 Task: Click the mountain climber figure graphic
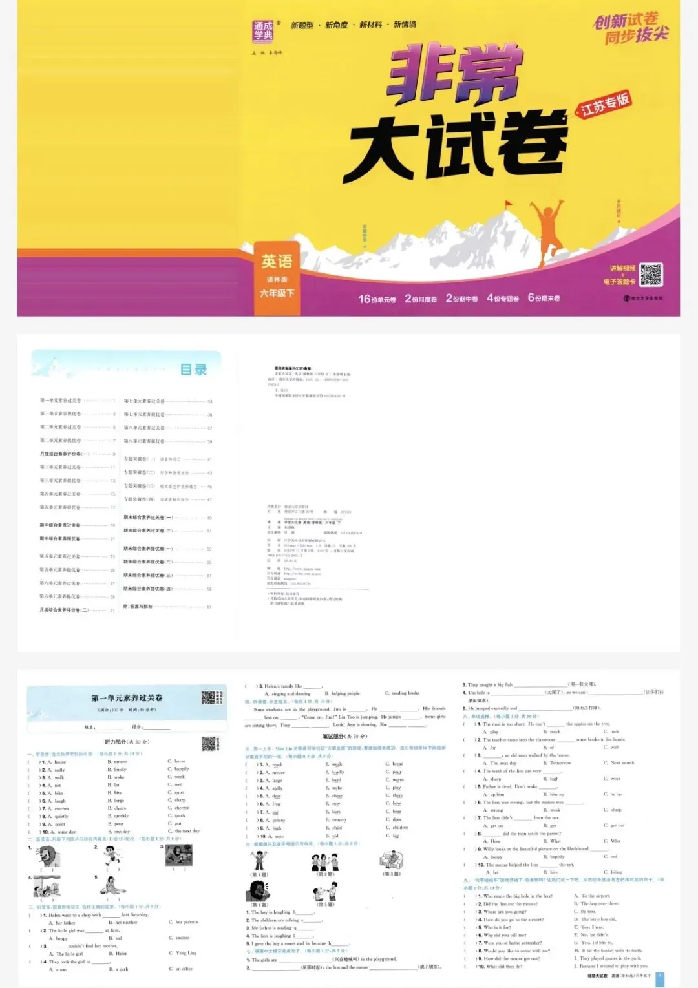click(x=549, y=227)
